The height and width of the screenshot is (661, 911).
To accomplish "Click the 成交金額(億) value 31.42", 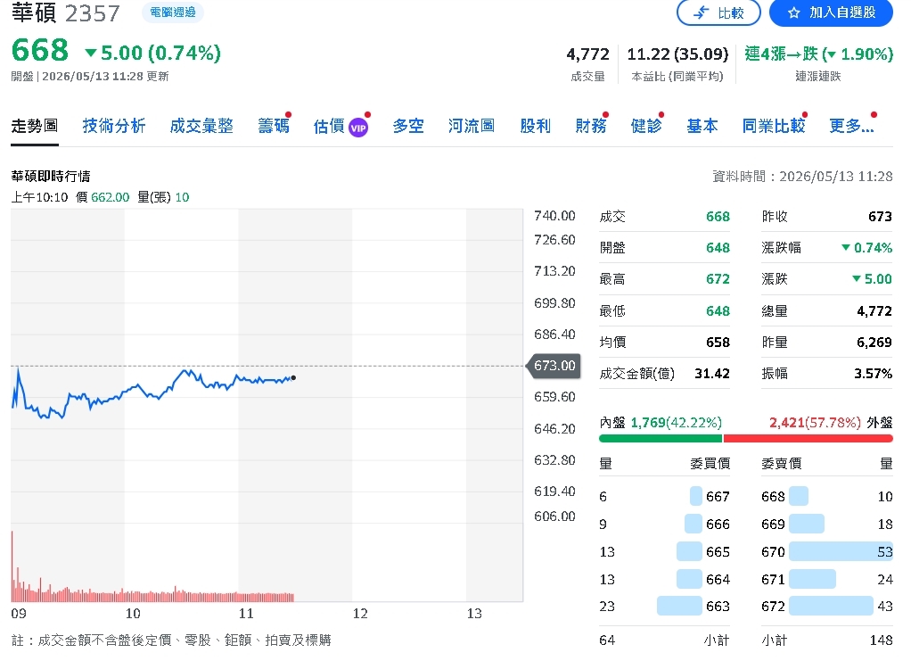I will [x=711, y=373].
